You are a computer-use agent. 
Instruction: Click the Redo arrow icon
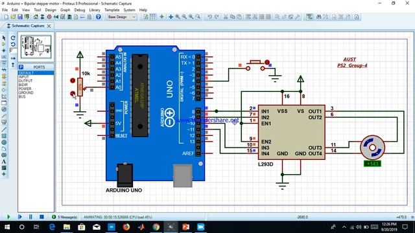point(216,17)
